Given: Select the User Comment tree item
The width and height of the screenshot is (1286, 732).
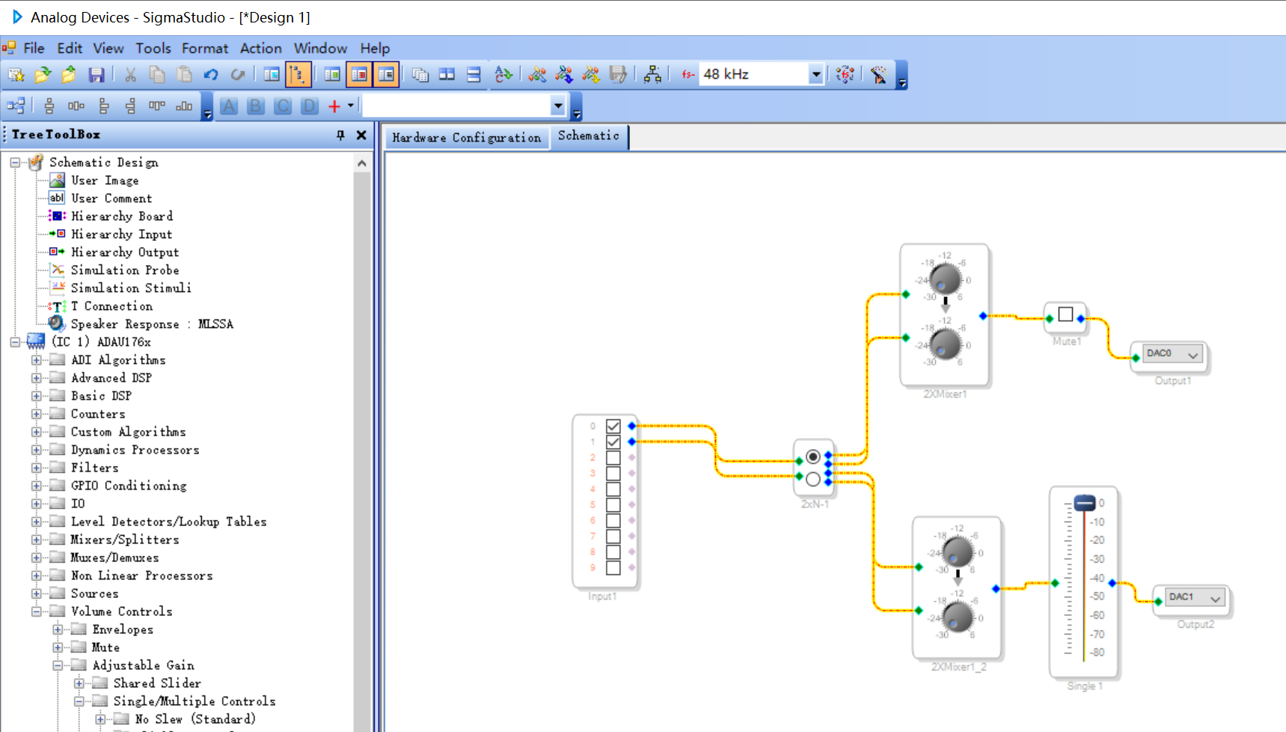Looking at the screenshot, I should [111, 198].
